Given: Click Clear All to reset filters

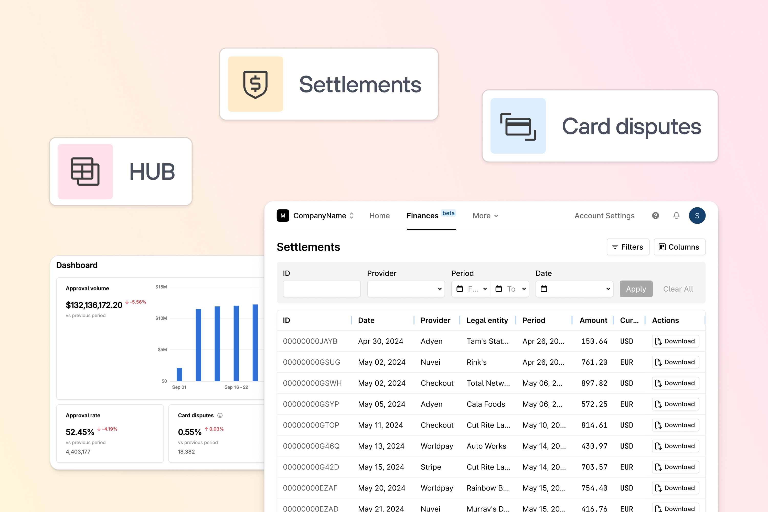Looking at the screenshot, I should pos(678,289).
